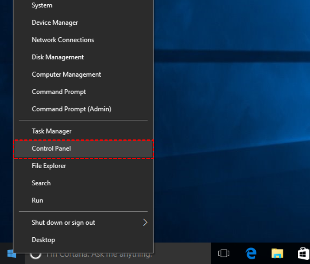This screenshot has width=310, height=264.
Task: Choose File Explorer in the context menu
Action: [x=49, y=166]
